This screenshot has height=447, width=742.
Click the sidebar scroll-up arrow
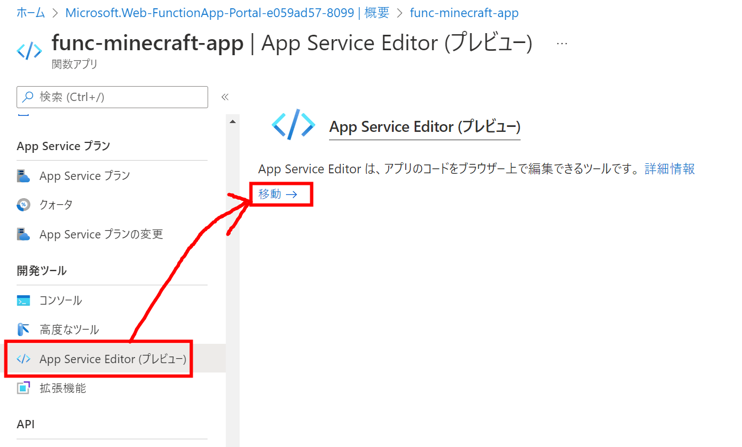click(x=232, y=121)
